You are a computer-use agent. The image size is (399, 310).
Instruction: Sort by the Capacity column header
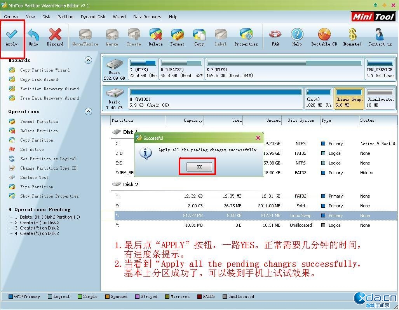pos(185,120)
